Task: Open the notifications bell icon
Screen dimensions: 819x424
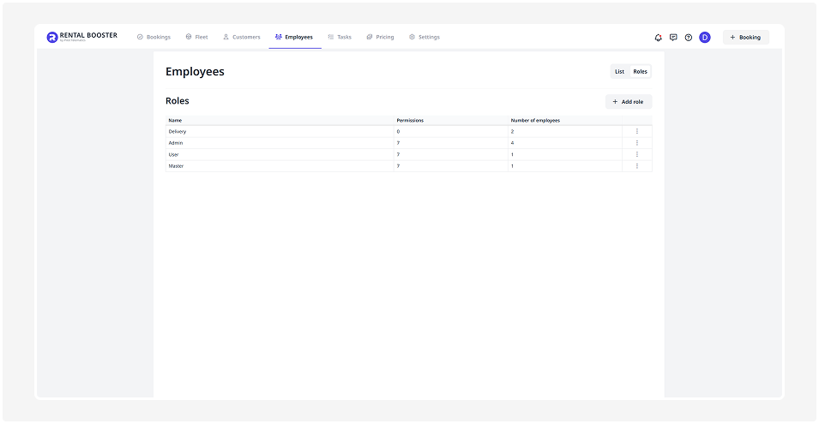Action: (658, 38)
